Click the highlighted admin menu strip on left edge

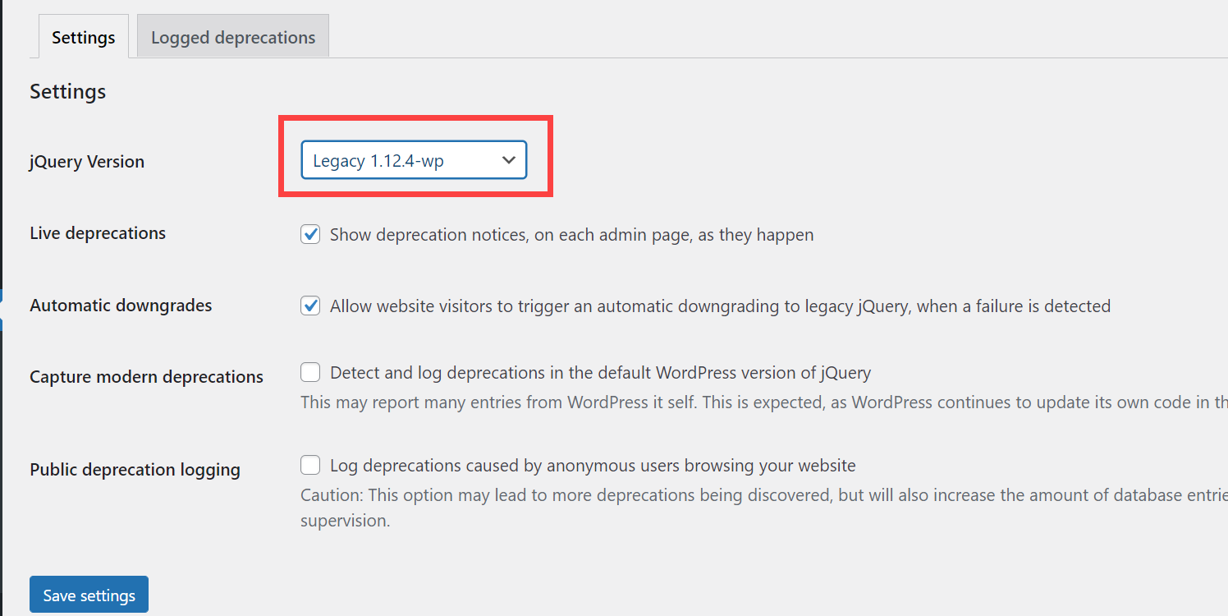[x=2, y=308]
